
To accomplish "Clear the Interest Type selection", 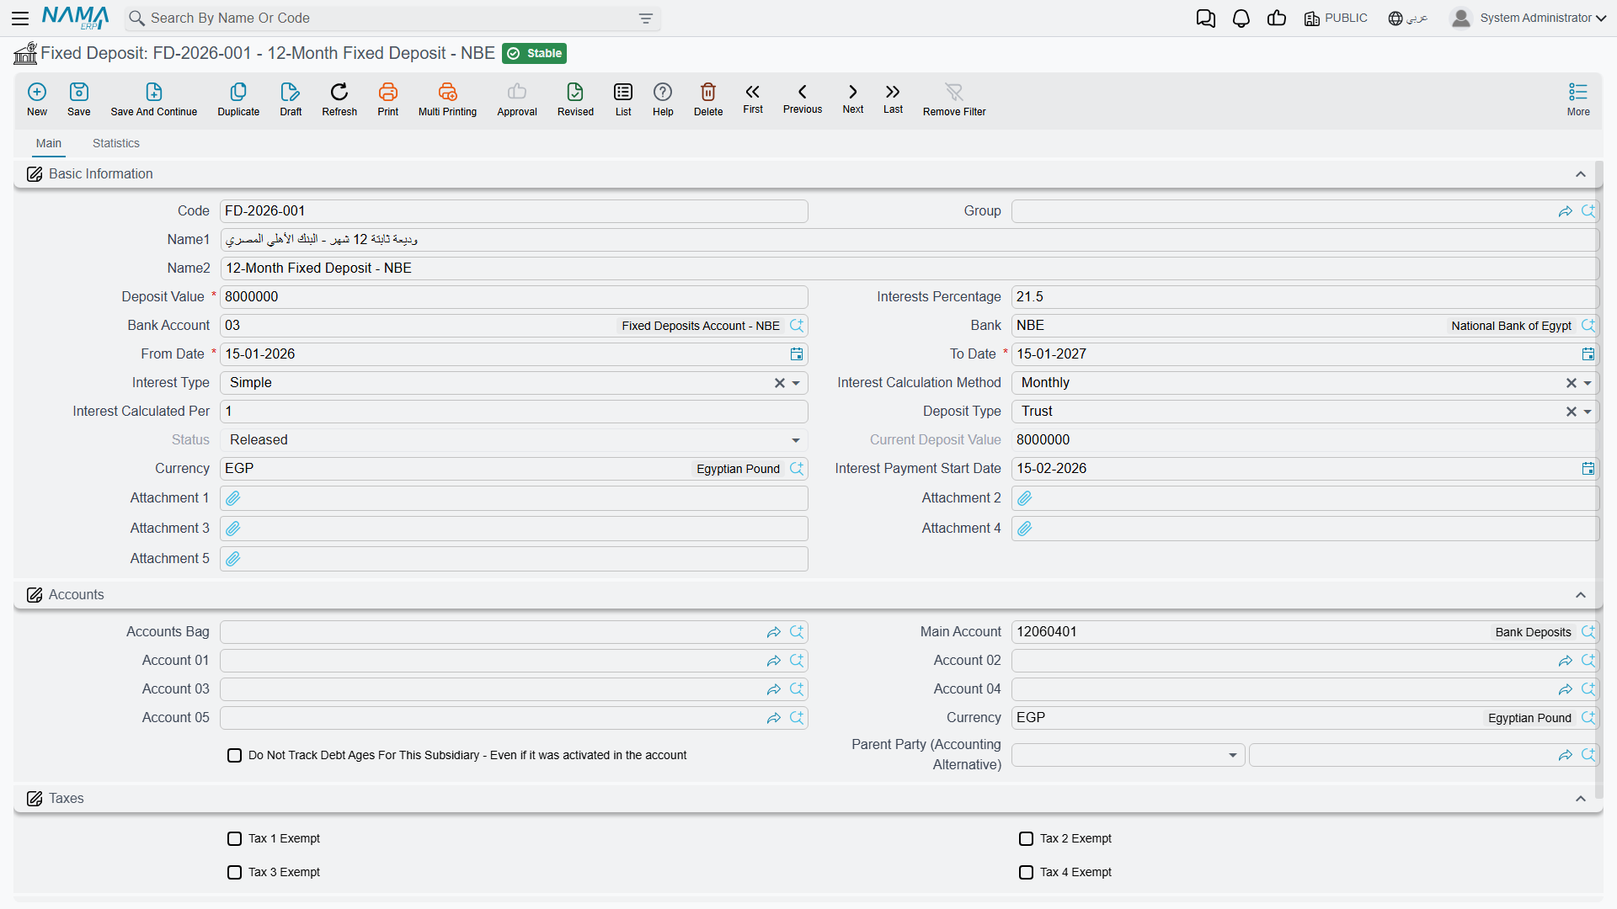I will pos(780,383).
